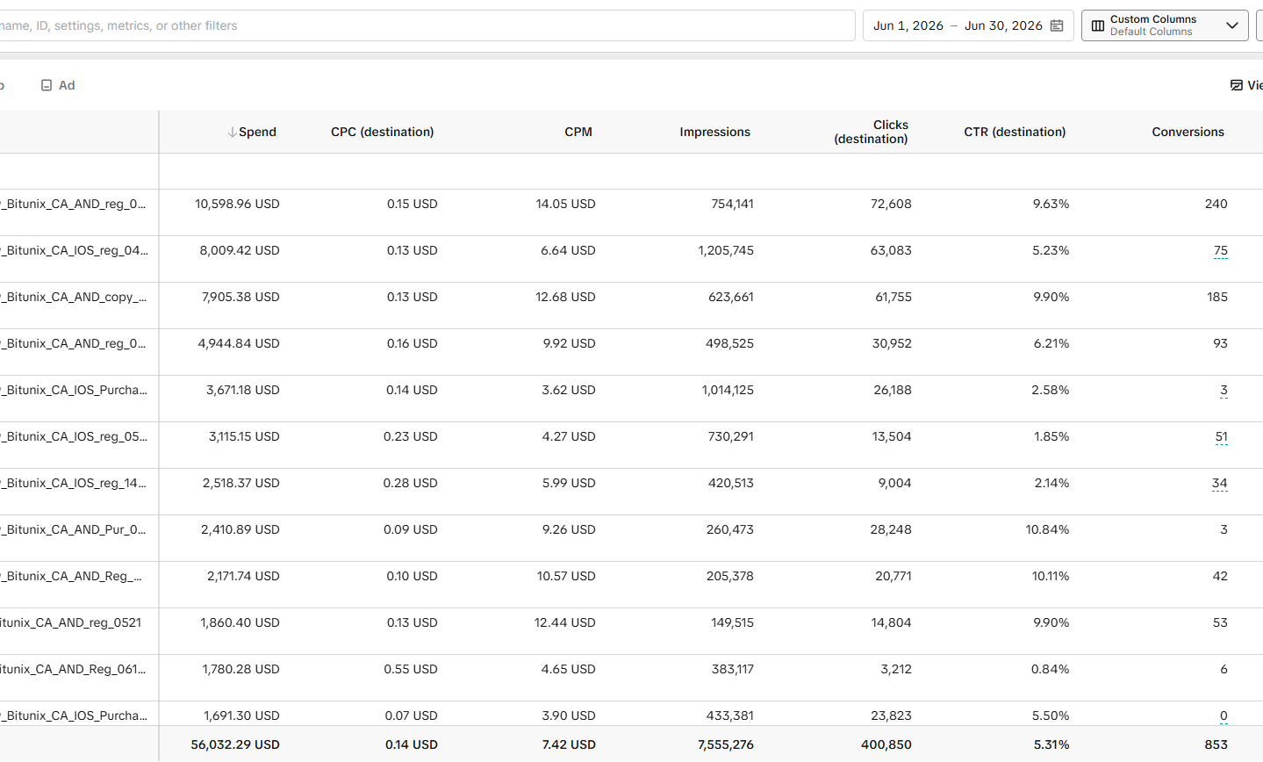This screenshot has width=1263, height=762.
Task: Sort by CPM column header
Action: [x=578, y=132]
